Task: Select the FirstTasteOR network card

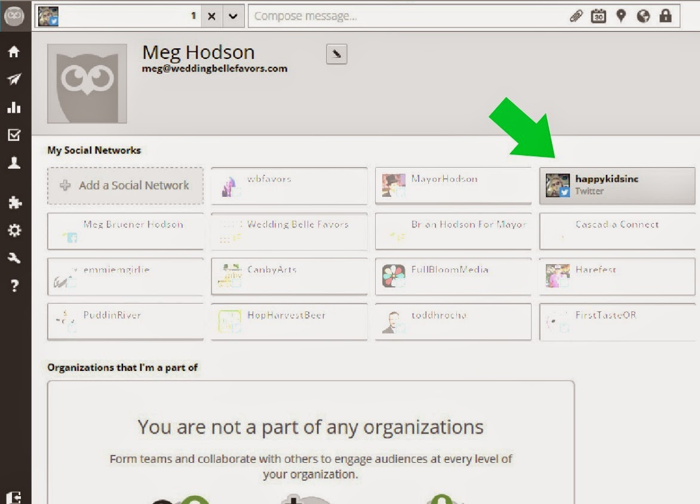Action: point(617,321)
